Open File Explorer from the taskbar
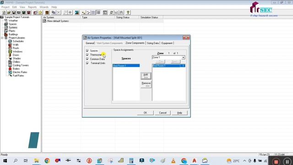Image resolution: width=293 pixels, height=165 pixels. pyautogui.click(x=37, y=160)
